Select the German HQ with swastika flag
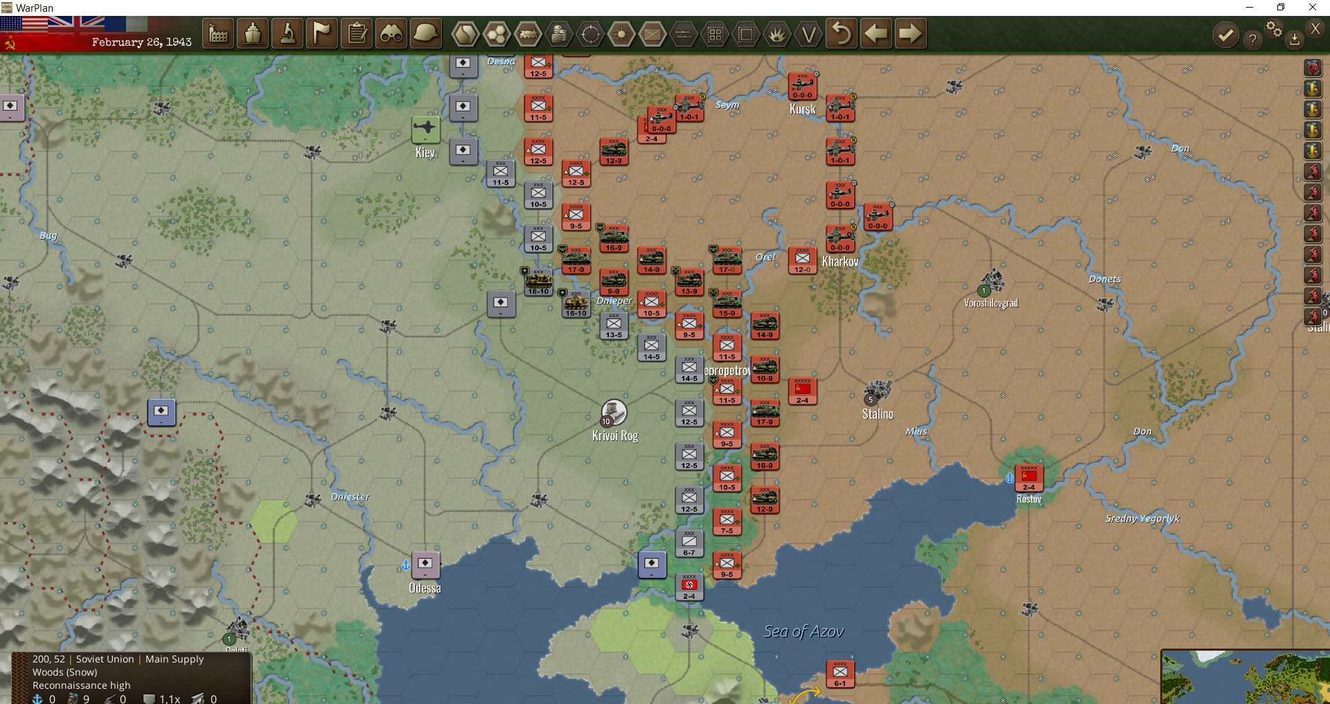 coord(689,587)
